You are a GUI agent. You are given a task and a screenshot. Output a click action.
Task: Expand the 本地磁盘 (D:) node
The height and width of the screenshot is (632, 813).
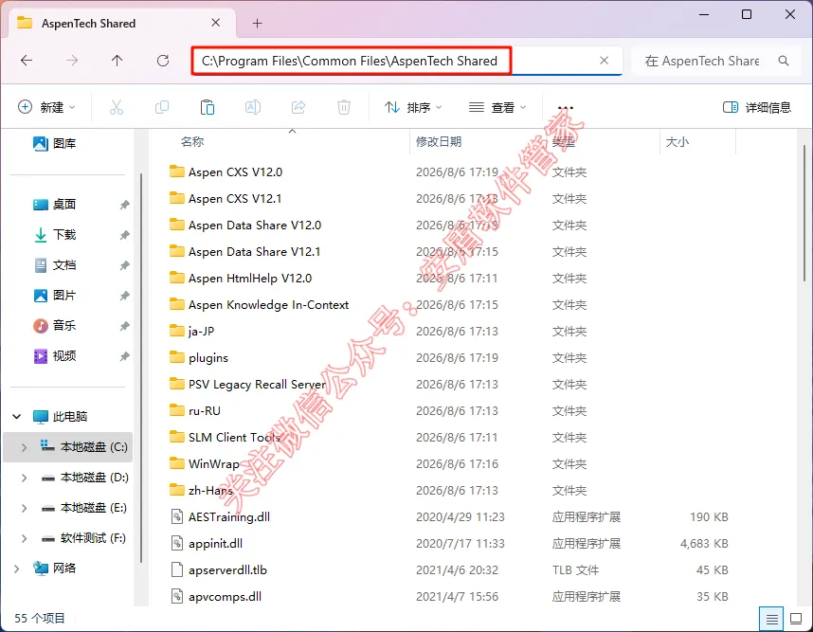click(24, 478)
